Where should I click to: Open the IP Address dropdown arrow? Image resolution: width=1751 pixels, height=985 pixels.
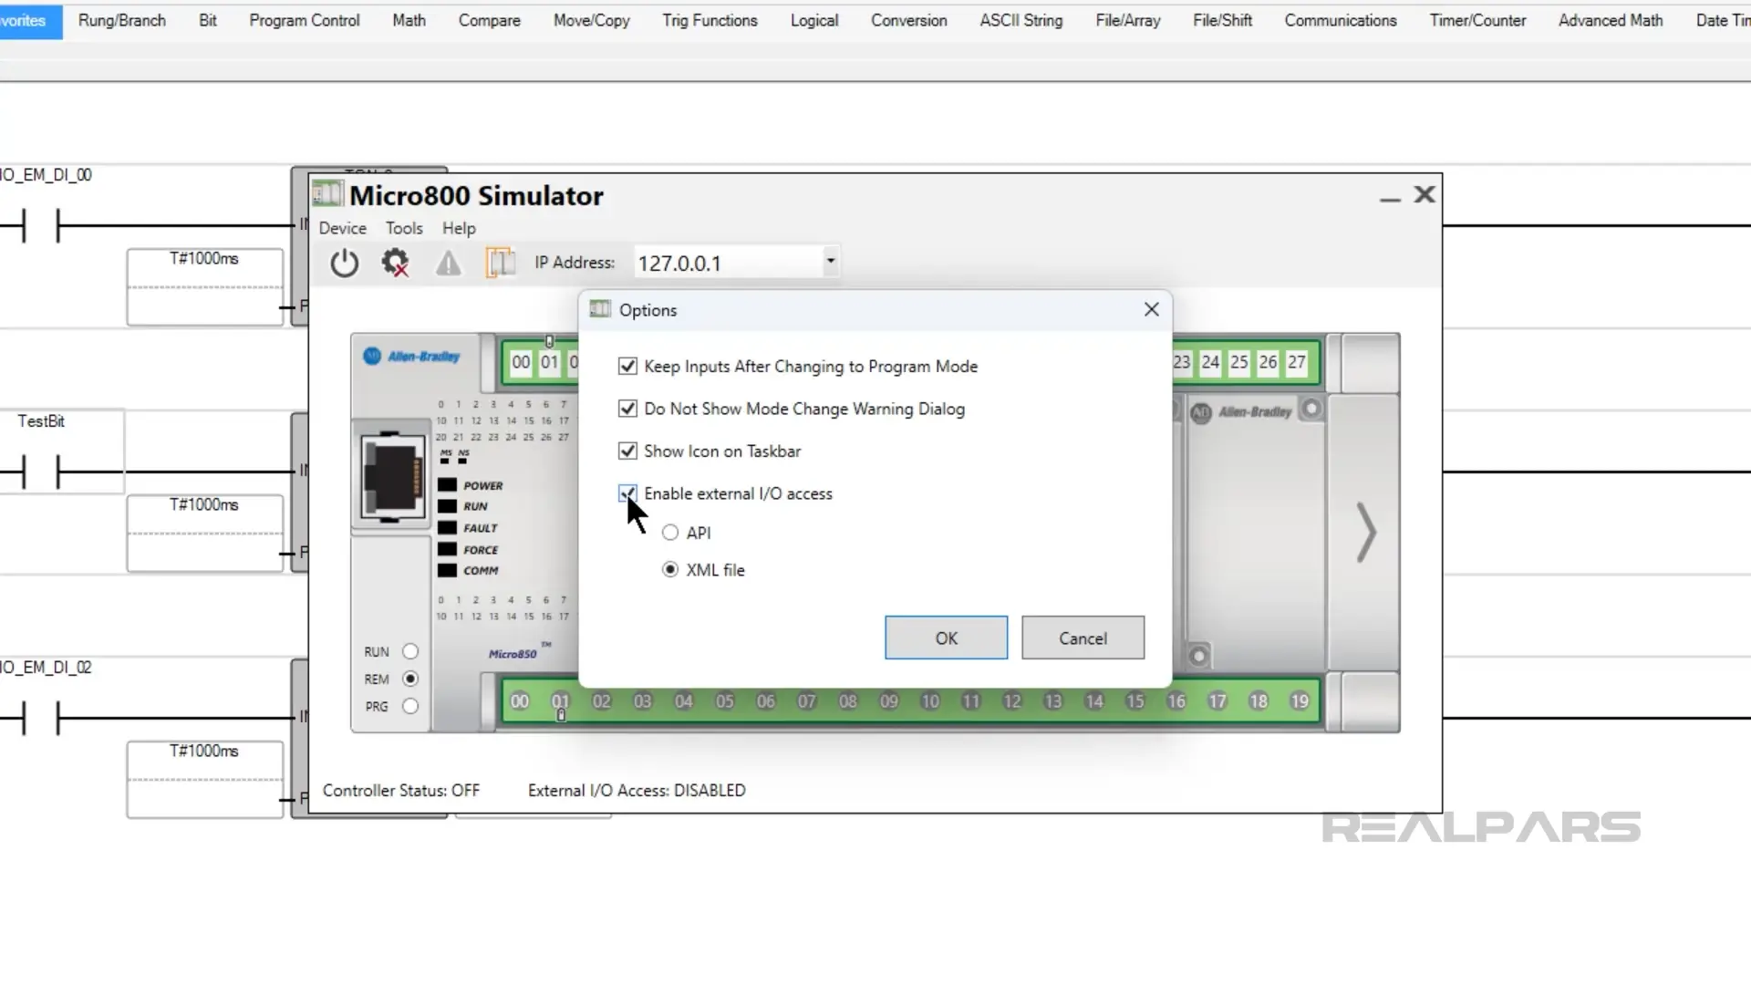[830, 262]
